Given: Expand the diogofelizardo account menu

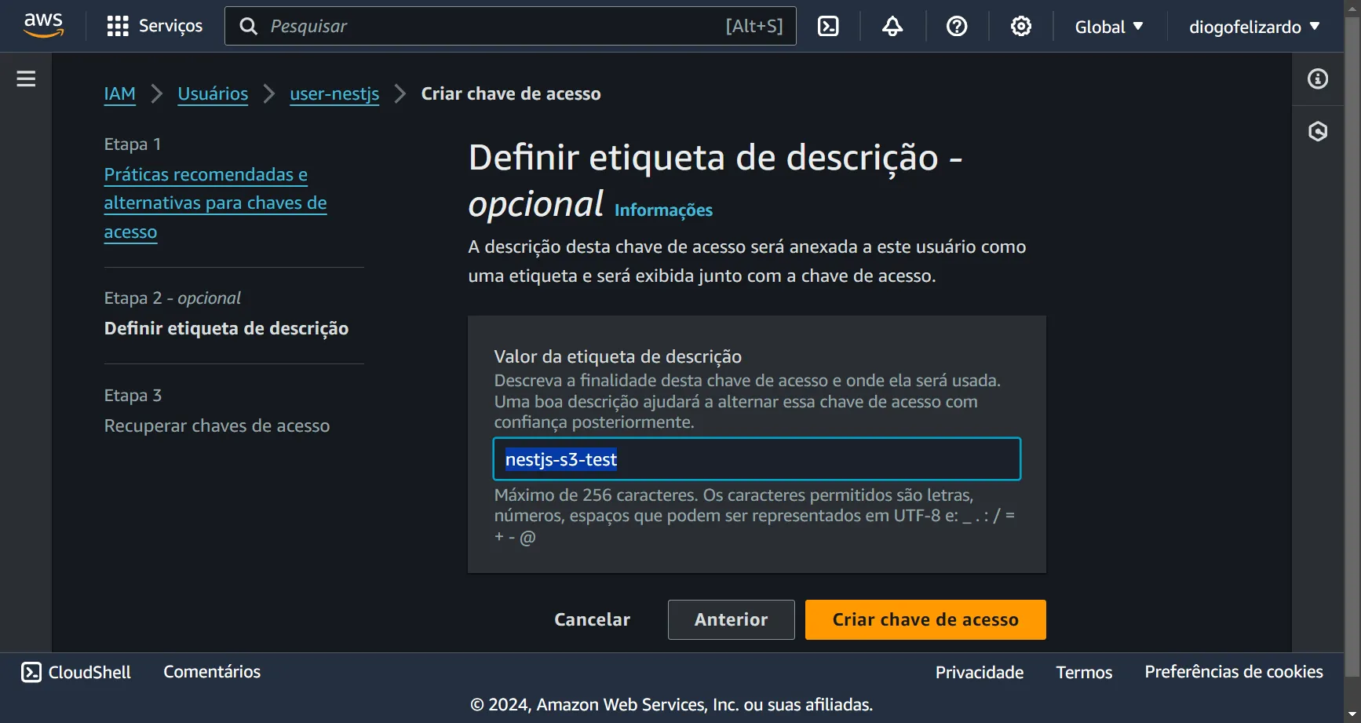Looking at the screenshot, I should [x=1254, y=27].
